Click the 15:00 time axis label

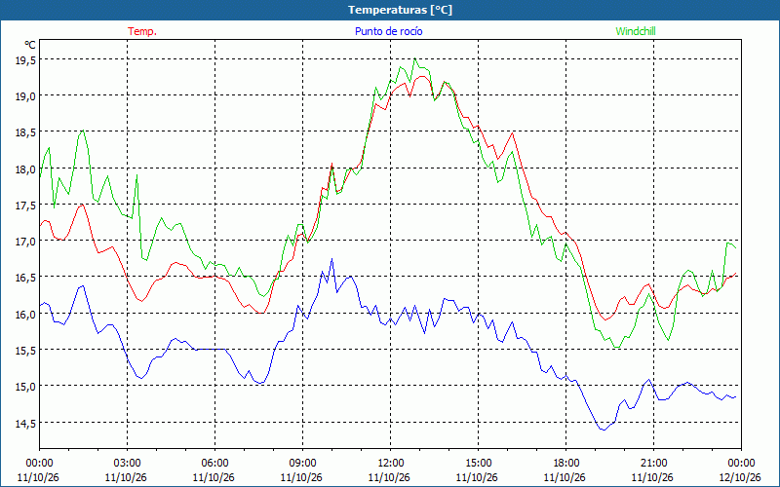(478, 464)
